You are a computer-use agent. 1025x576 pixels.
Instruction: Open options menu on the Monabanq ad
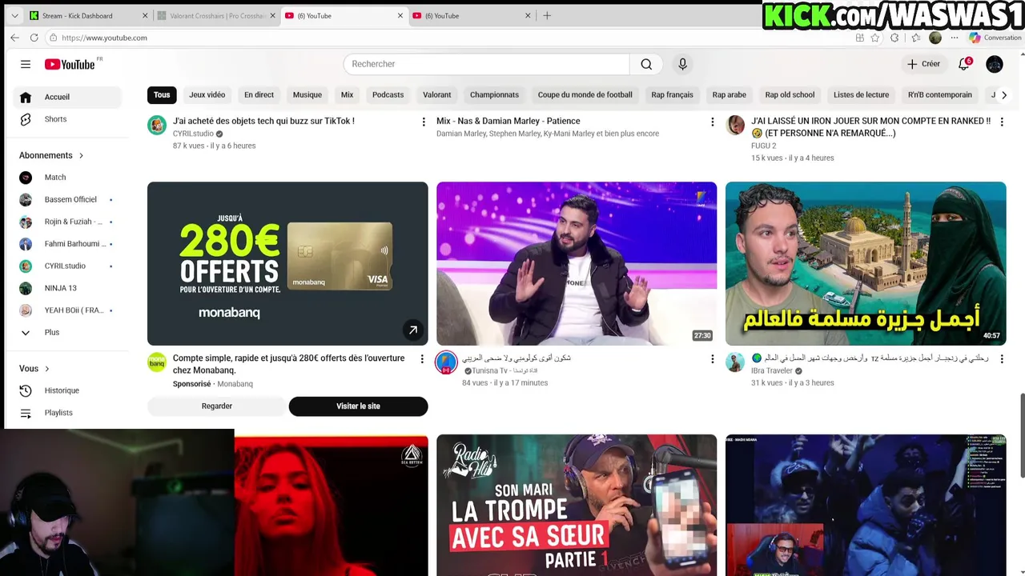(422, 359)
